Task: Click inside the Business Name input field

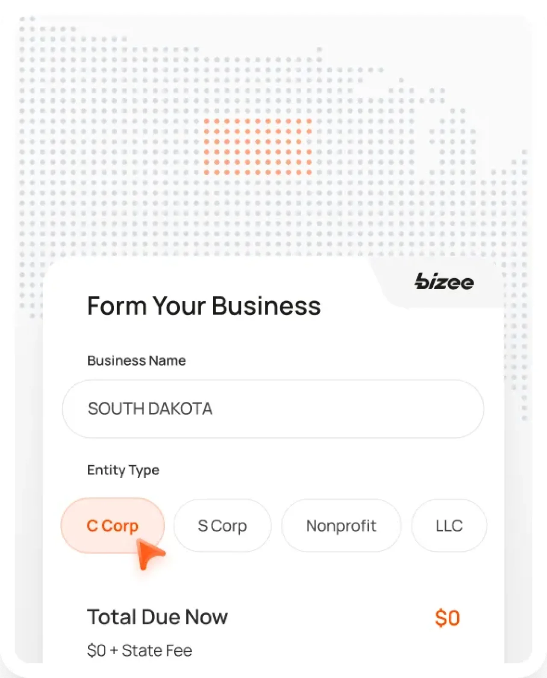Action: click(272, 409)
